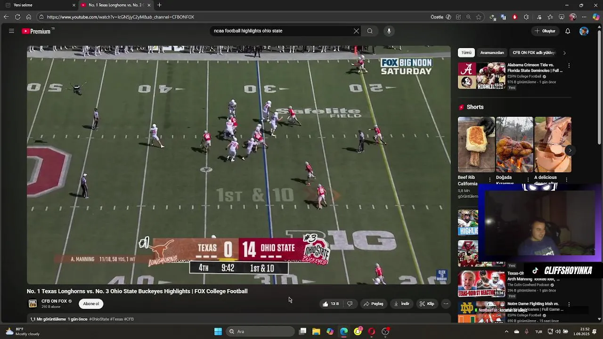The height and width of the screenshot is (339, 603).
Task: Clear the YouTube search query
Action: click(356, 31)
